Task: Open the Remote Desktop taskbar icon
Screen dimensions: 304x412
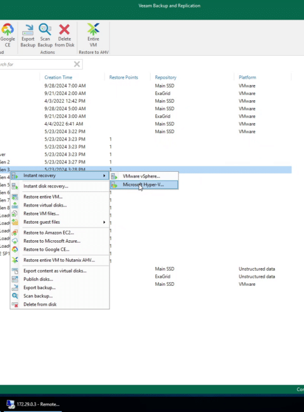Action: 11,404
